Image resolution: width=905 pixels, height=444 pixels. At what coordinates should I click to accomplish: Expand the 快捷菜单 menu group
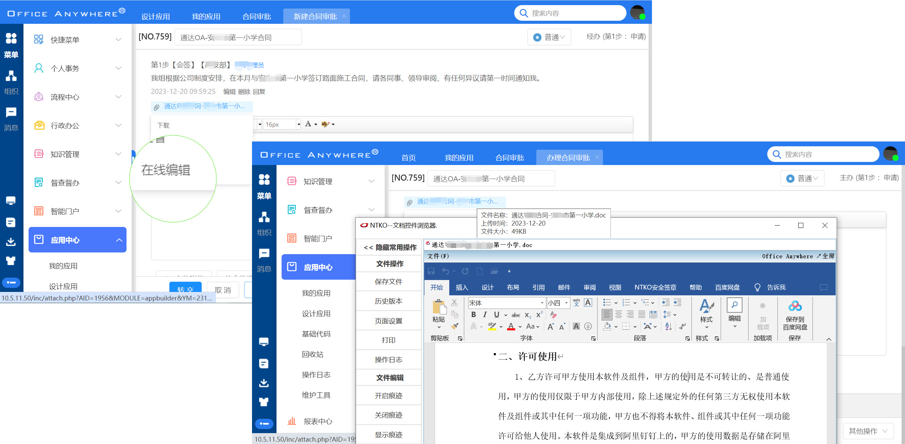click(x=77, y=40)
